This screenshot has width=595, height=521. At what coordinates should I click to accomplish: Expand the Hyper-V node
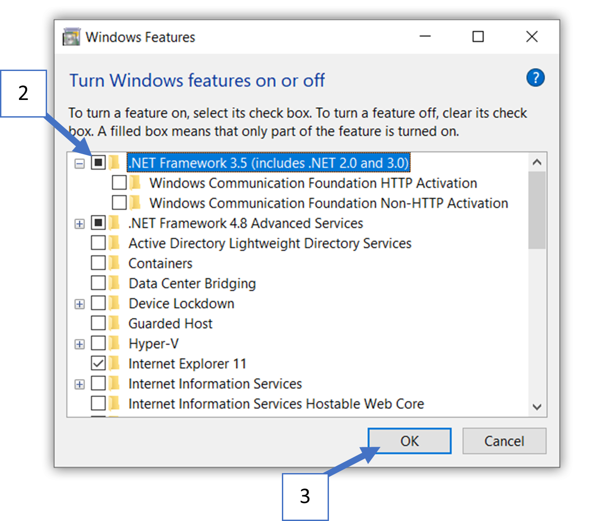pos(80,344)
